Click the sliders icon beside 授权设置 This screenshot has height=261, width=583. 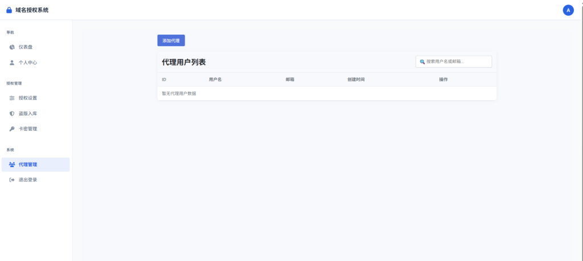click(12, 98)
